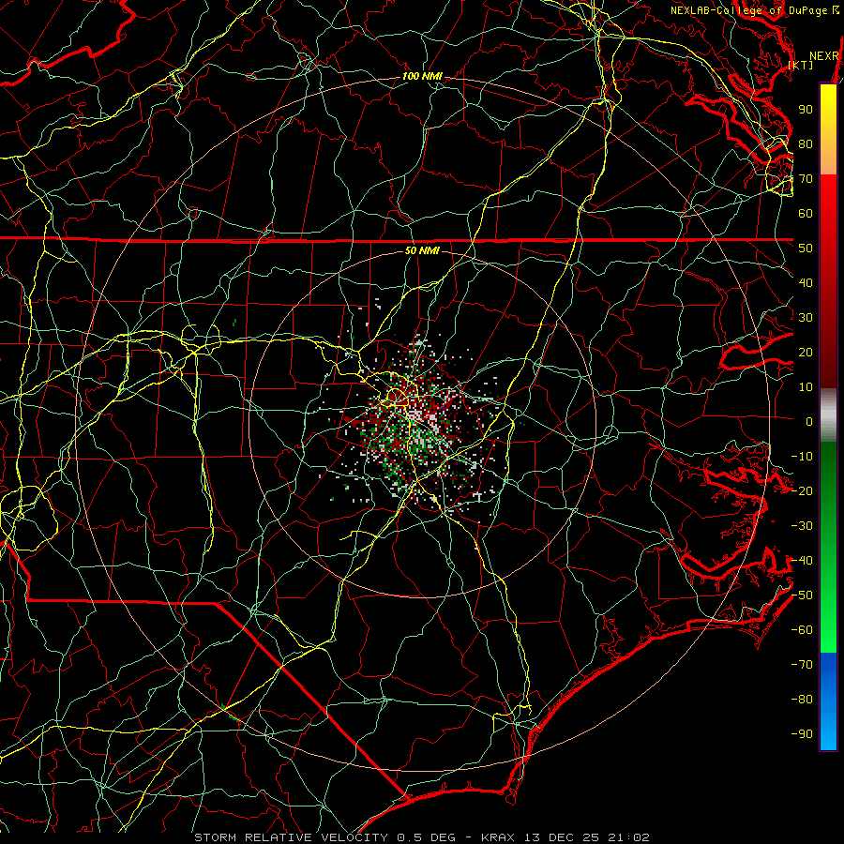Click the positive 70 value on the velocity scale
Viewport: 844px width, 844px height.
click(x=806, y=179)
